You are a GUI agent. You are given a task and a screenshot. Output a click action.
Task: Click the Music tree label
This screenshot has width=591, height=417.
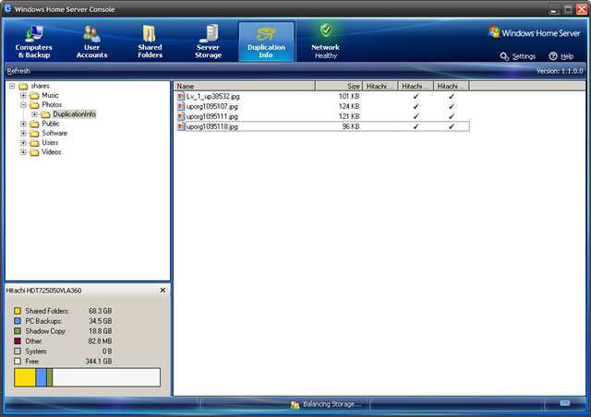click(50, 95)
